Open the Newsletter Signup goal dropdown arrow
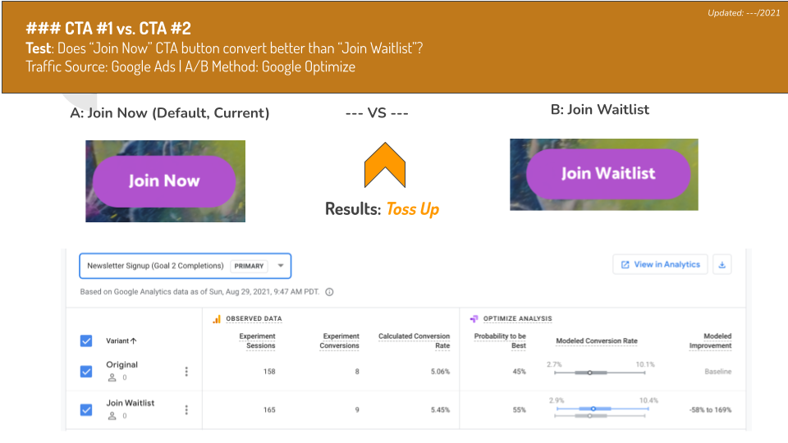The height and width of the screenshot is (443, 788). point(281,266)
